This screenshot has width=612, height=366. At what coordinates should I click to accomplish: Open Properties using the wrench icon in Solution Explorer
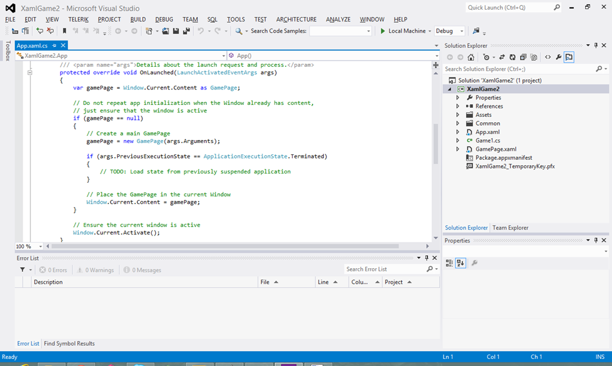tap(559, 57)
